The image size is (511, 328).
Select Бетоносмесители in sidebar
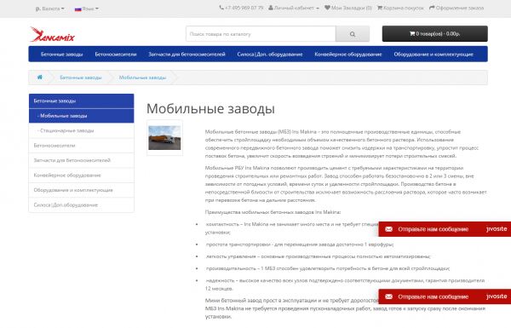82,146
